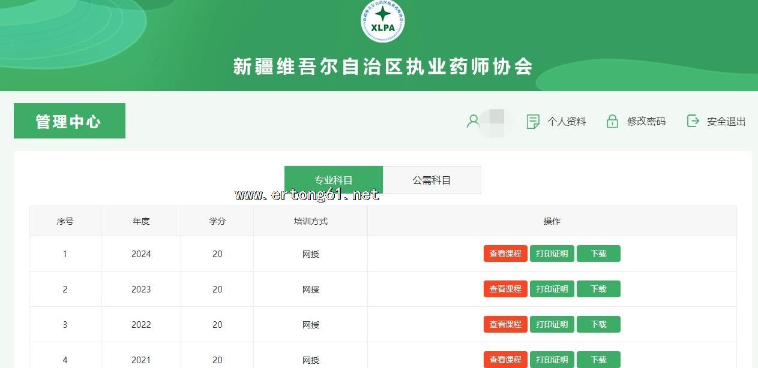Click the padlock change-password icon

[x=612, y=122]
